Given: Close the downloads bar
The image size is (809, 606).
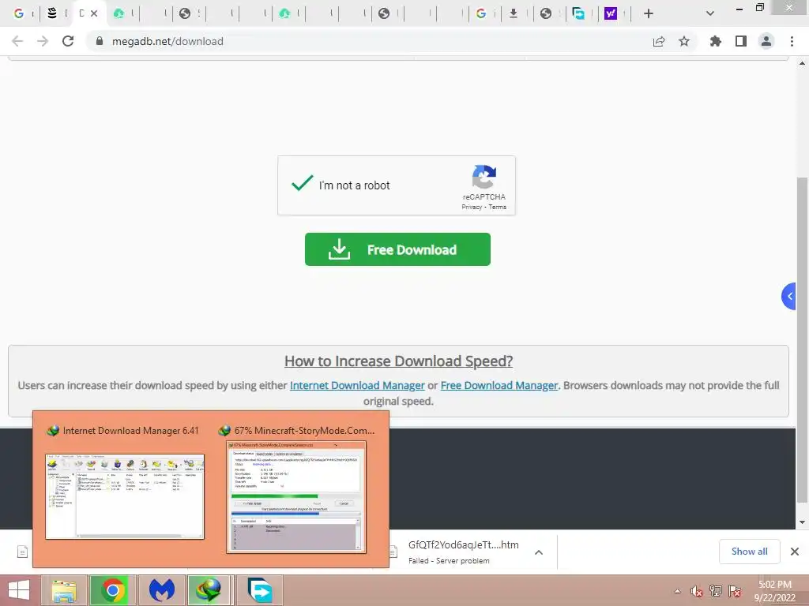Looking at the screenshot, I should [795, 552].
